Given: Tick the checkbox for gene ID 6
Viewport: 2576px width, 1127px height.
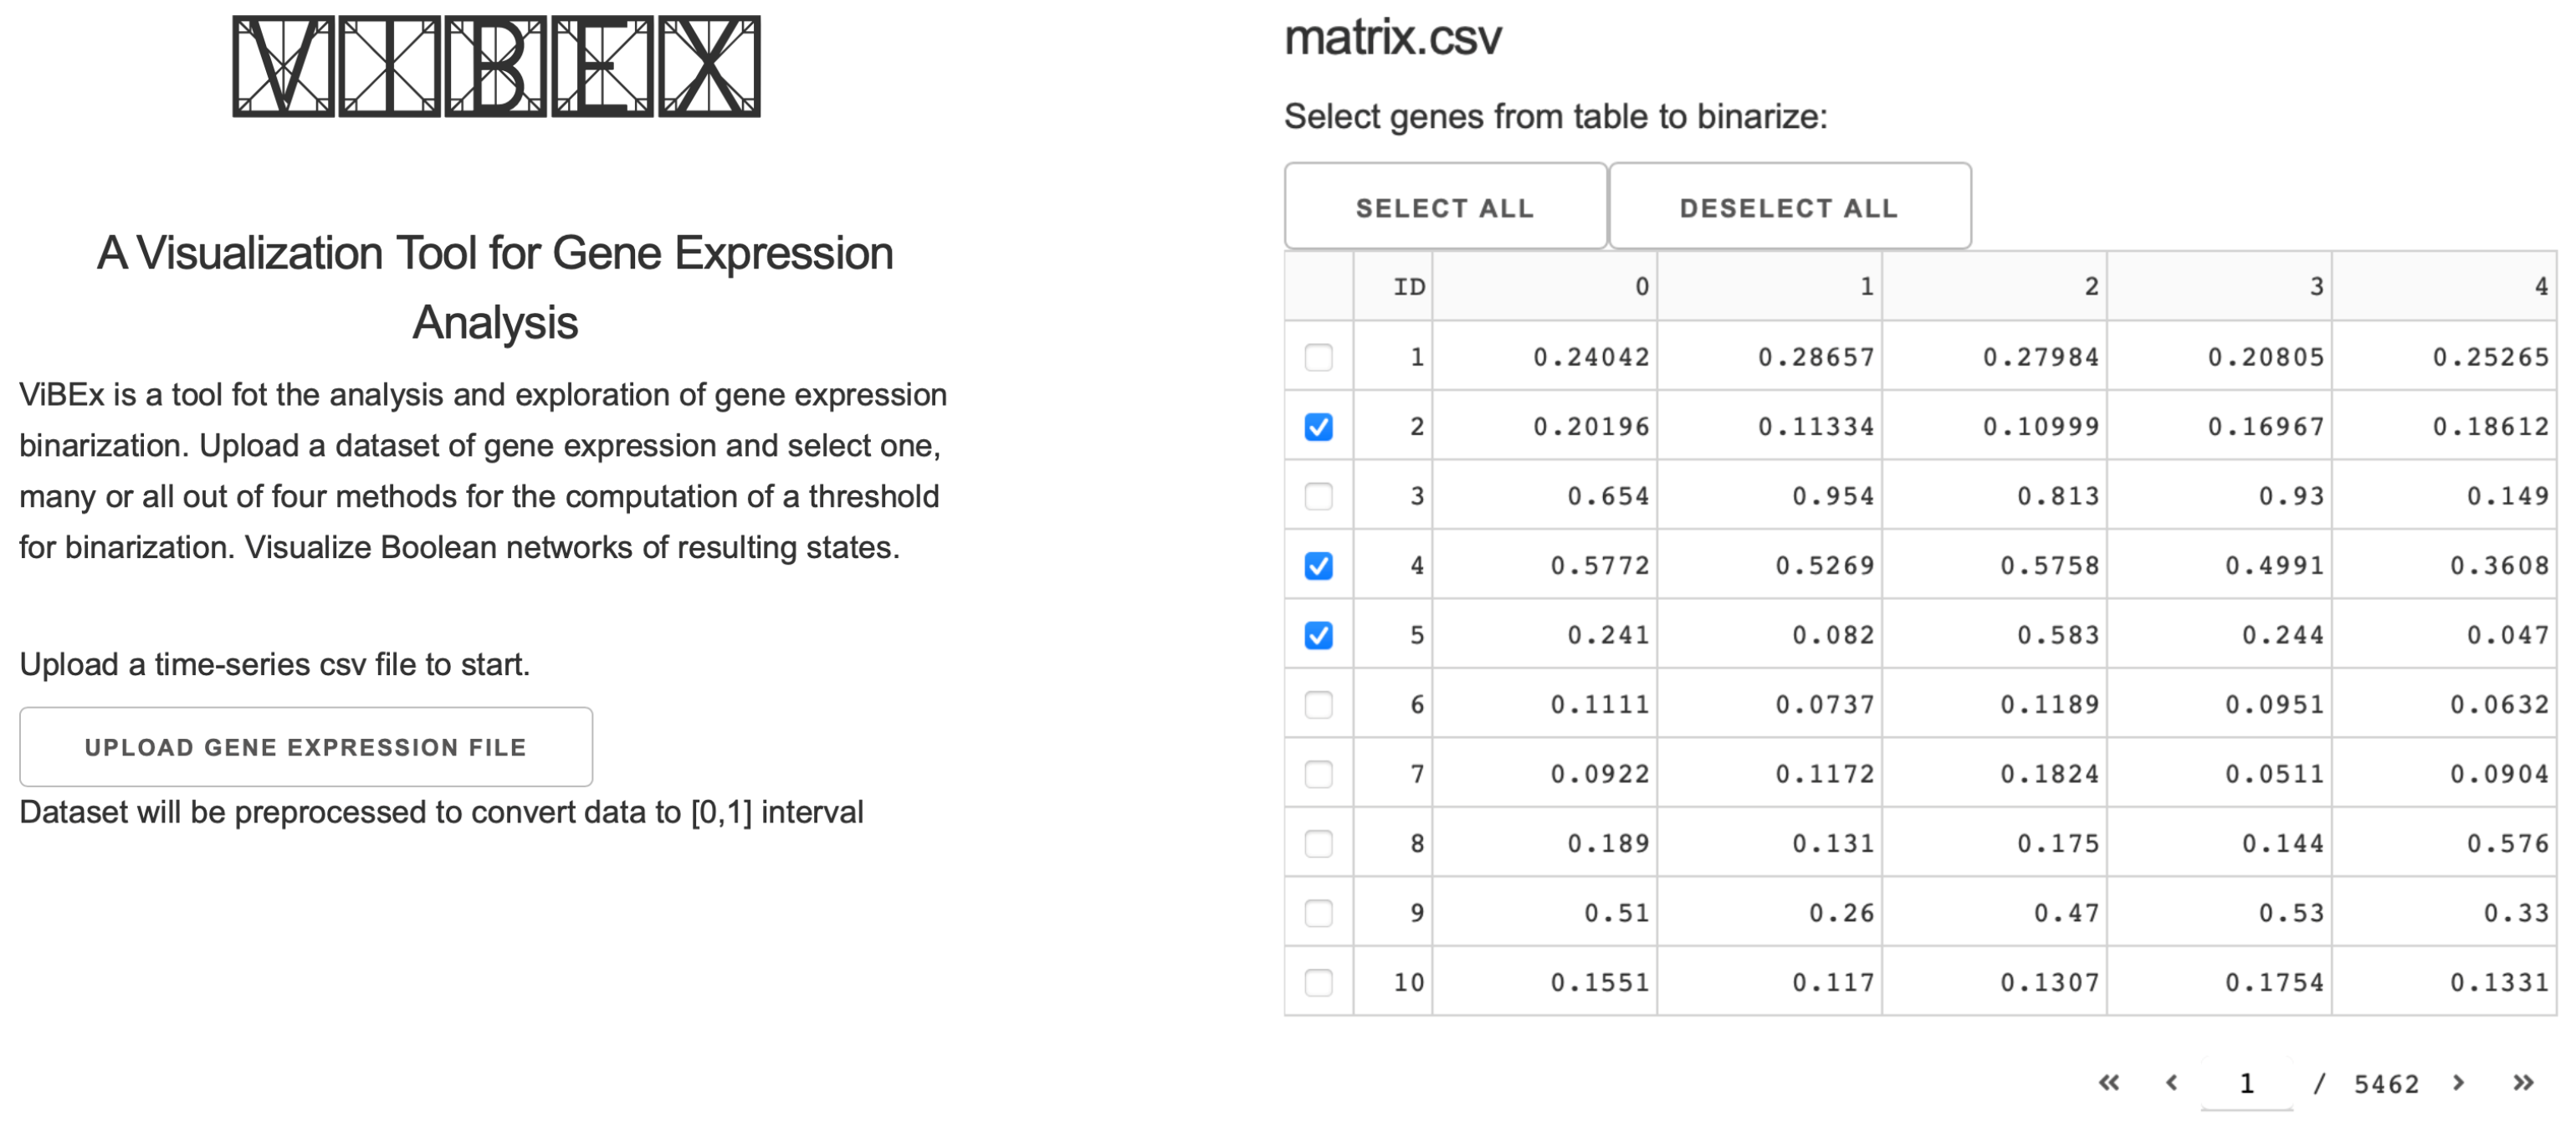Looking at the screenshot, I should pos(1318,705).
